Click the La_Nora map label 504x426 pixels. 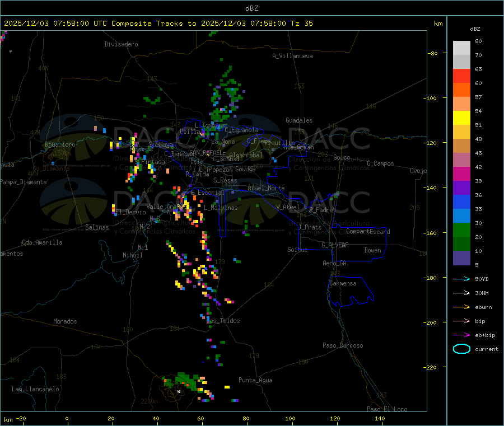[223, 142]
